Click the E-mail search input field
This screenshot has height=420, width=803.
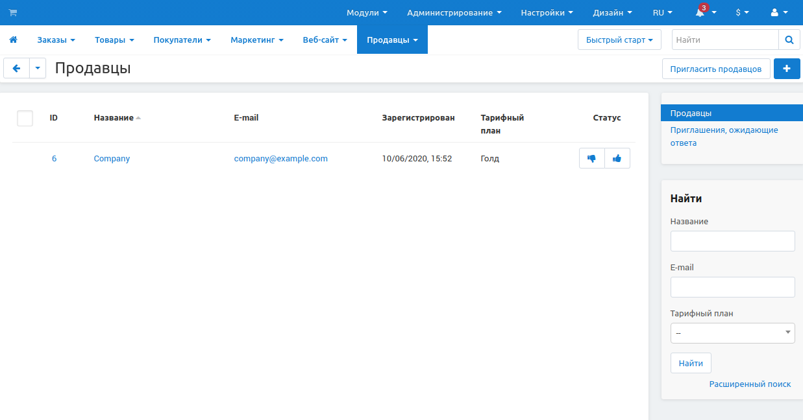[732, 287]
